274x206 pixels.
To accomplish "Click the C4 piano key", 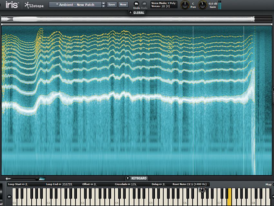I will 117,201.
